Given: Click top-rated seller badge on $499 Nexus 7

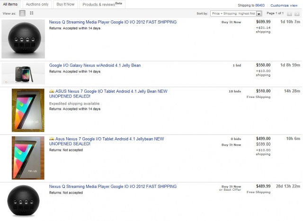Looking at the screenshot, I should [x=52, y=139].
